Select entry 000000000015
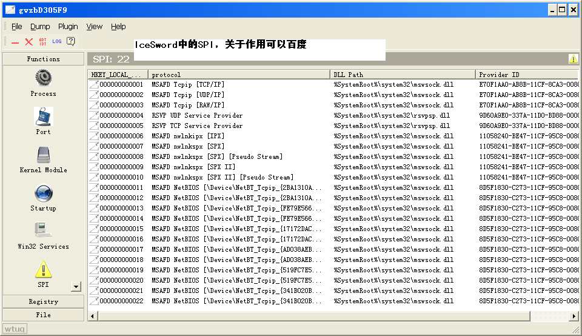The width and height of the screenshot is (582, 336). (x=121, y=229)
